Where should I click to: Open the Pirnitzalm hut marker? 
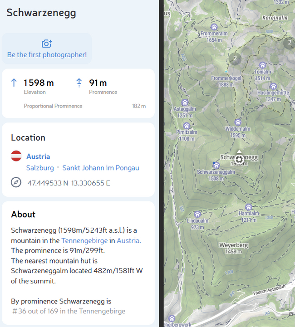click(187, 126)
